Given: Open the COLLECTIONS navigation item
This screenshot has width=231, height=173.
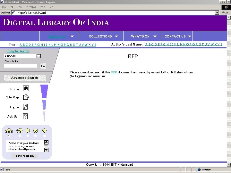Looking at the screenshot, I should pyautogui.click(x=100, y=36).
